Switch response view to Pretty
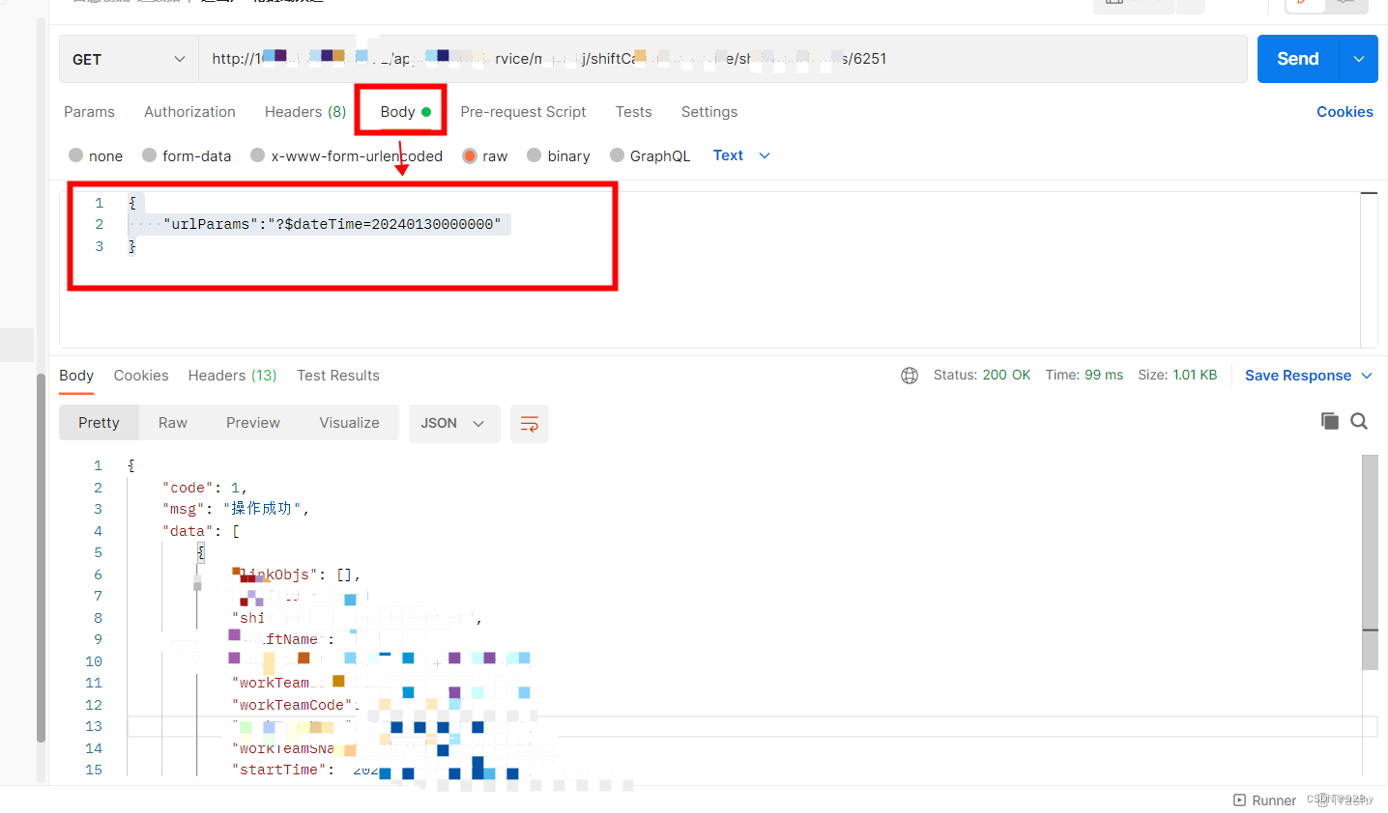Screen dimensions: 1388x813 pos(99,423)
